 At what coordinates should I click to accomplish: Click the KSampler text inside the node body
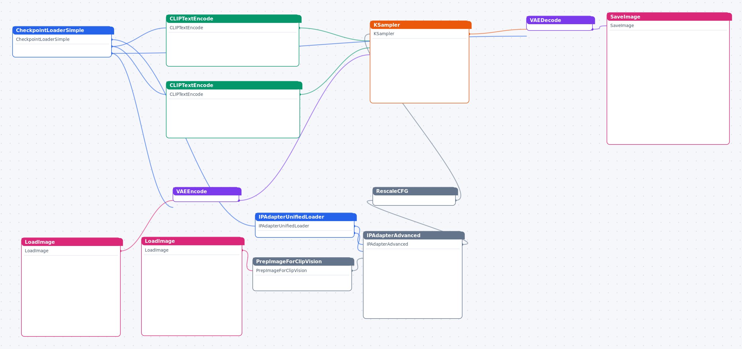click(x=384, y=34)
